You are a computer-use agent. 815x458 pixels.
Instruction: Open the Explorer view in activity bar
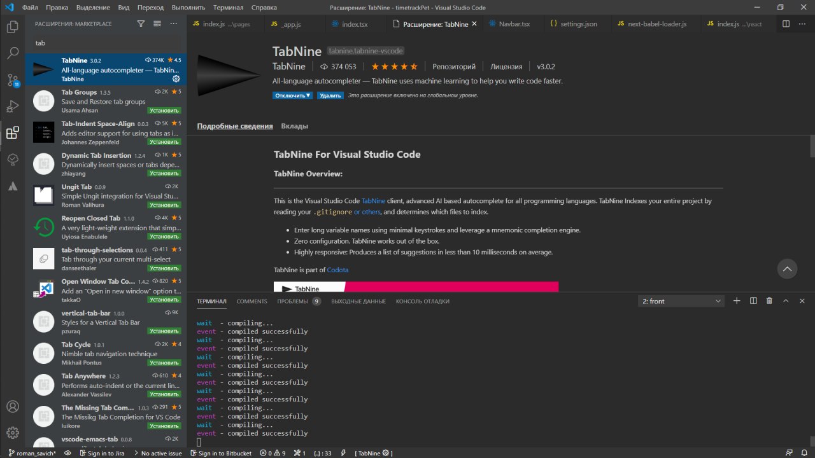(x=12, y=27)
